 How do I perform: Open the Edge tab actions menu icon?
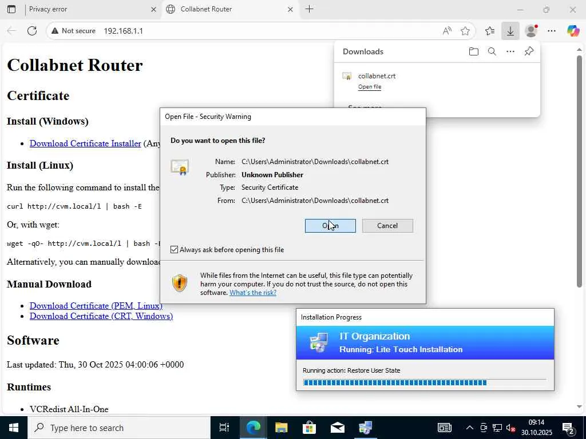(x=11, y=9)
